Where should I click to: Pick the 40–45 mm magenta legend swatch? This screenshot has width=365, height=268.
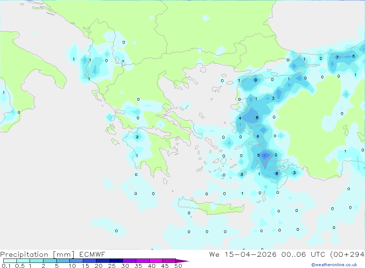[156, 261]
